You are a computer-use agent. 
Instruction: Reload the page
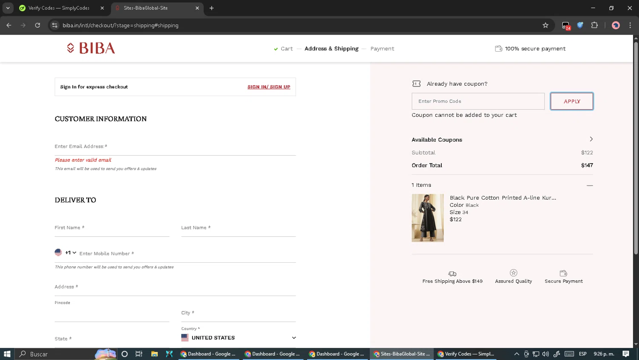click(x=37, y=25)
